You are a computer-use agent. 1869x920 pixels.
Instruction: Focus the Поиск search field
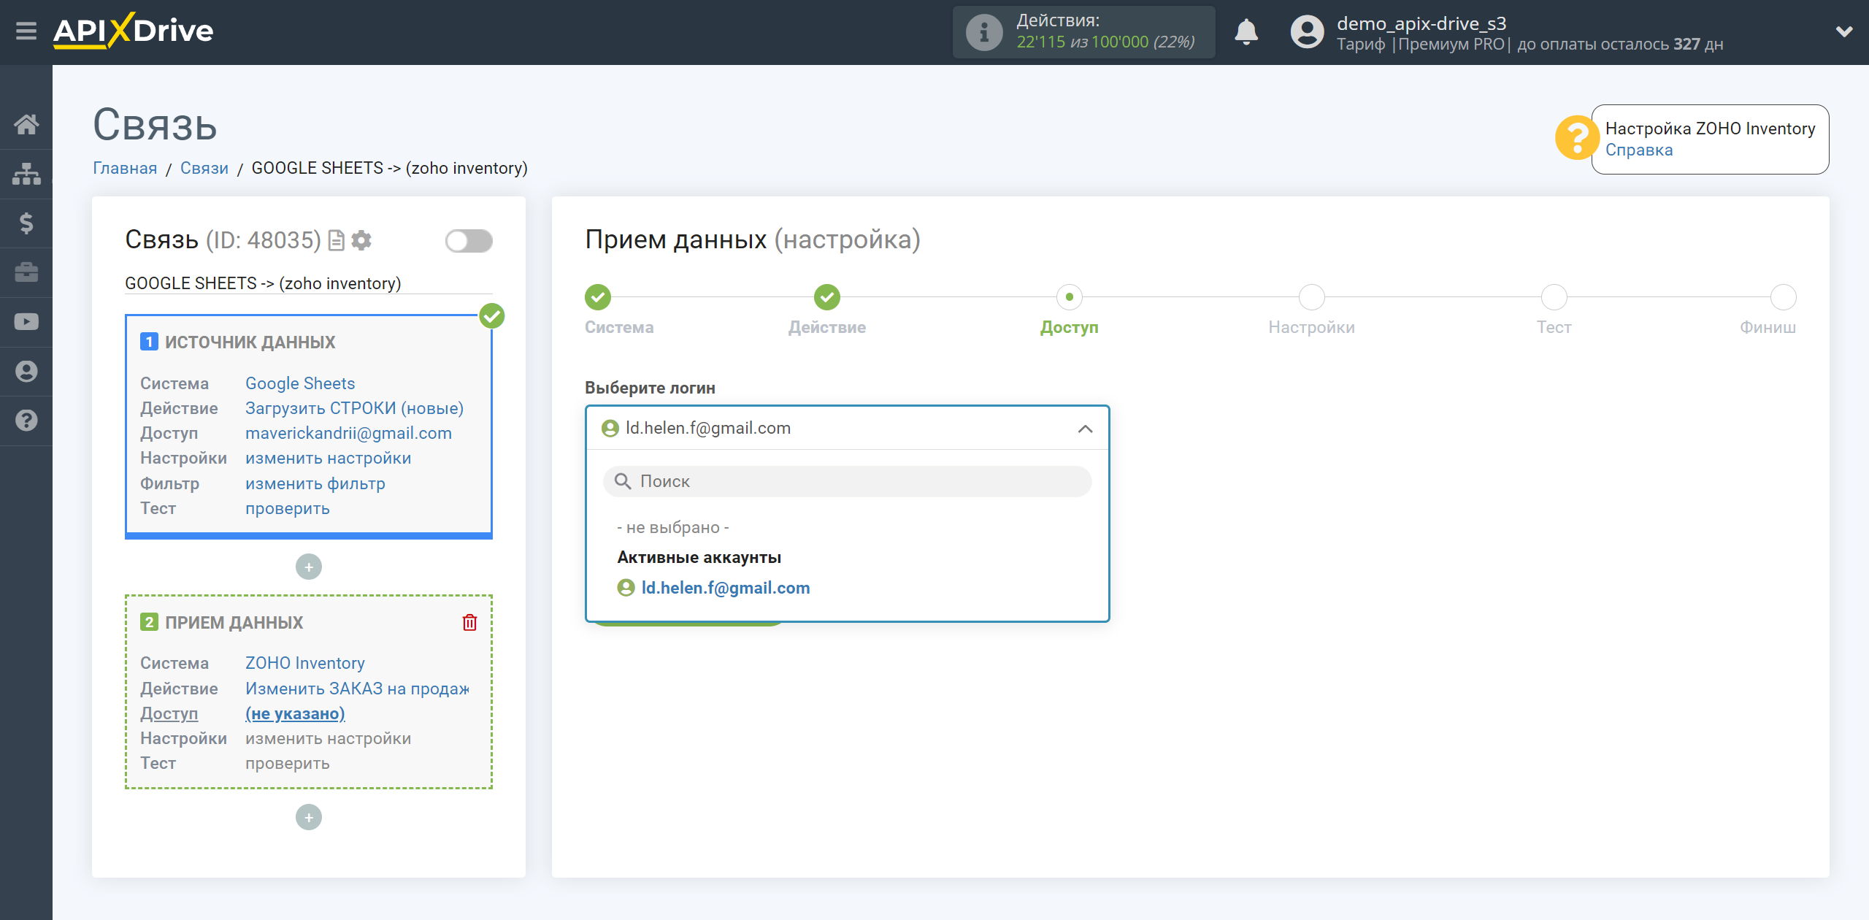pos(847,481)
